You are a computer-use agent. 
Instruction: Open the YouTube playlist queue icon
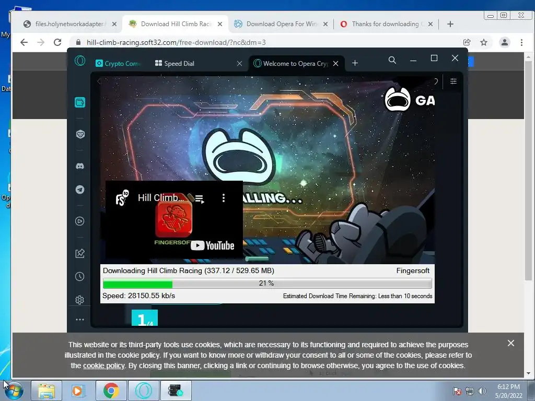[200, 198]
